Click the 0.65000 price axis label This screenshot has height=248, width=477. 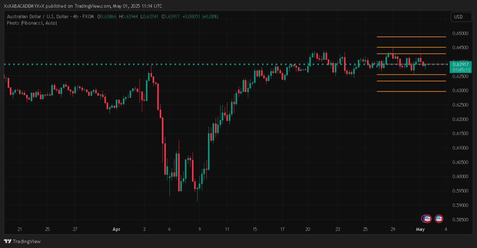coord(460,33)
